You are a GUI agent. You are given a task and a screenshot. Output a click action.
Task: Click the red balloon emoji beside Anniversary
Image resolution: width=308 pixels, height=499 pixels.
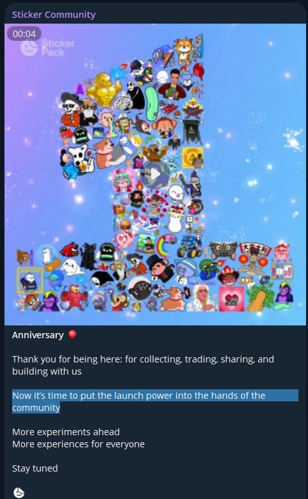coord(72,334)
